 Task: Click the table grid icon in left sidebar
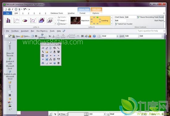pyautogui.click(x=10, y=95)
